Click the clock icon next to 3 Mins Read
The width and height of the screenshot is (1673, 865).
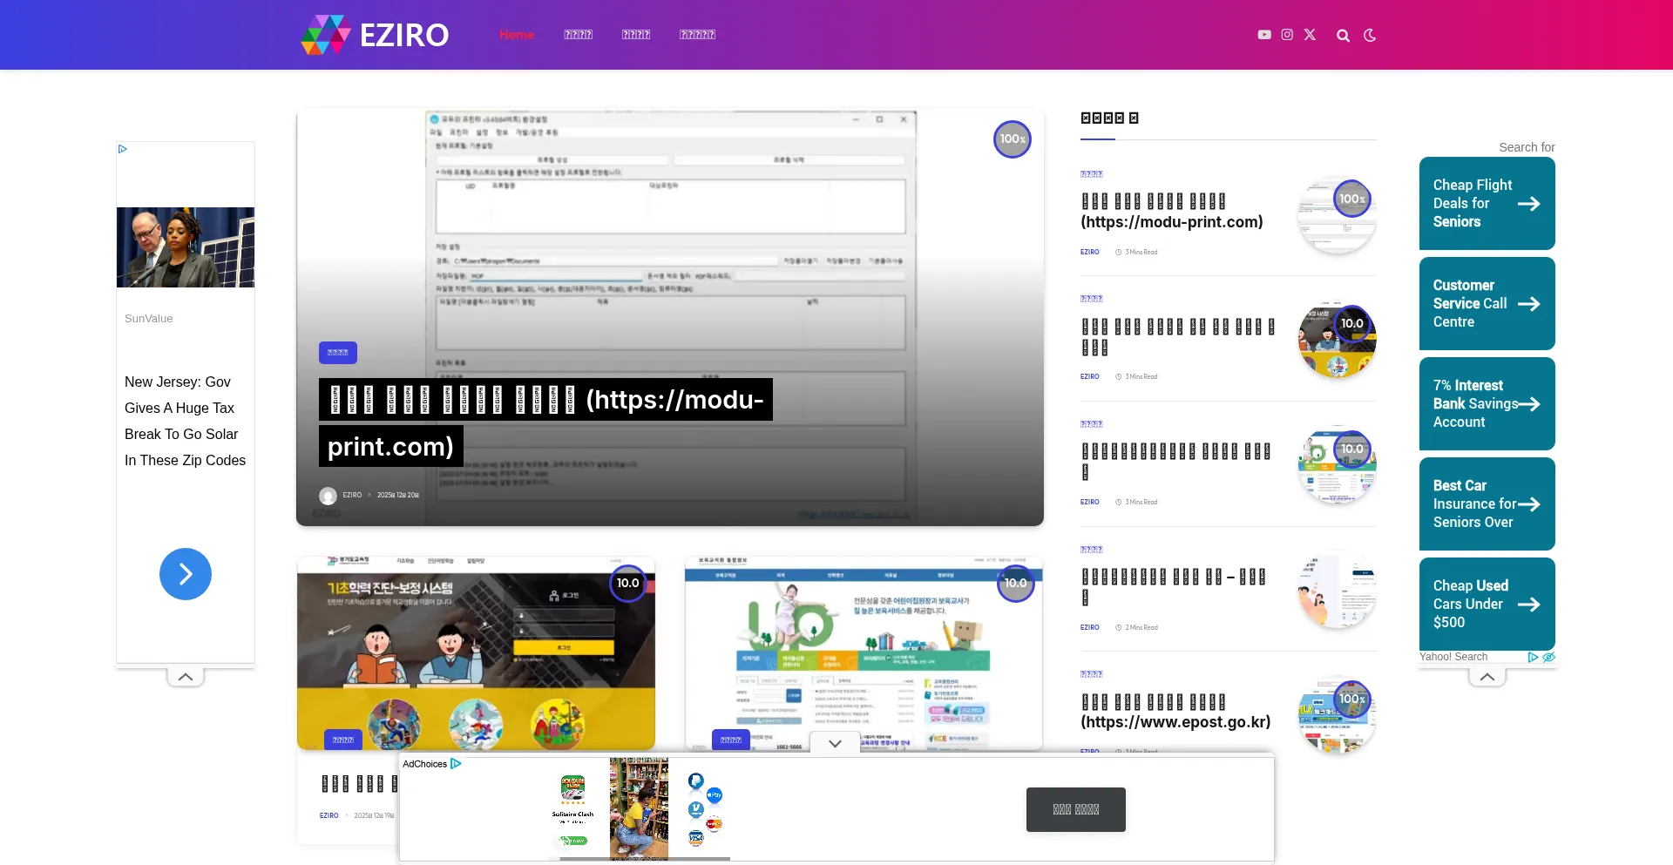(x=1120, y=252)
